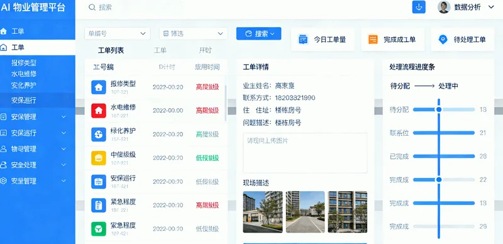
Task: Switch to the 工单列表 tab
Action: 111,50
